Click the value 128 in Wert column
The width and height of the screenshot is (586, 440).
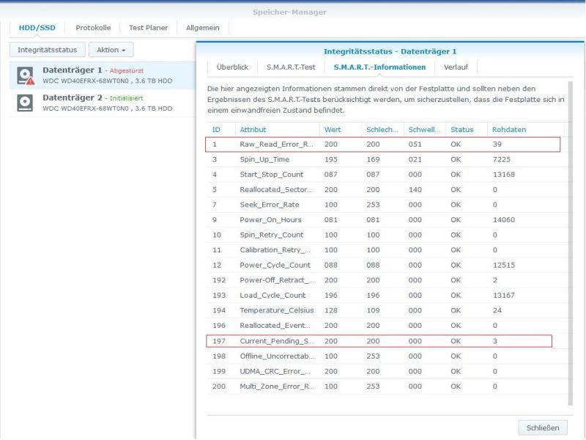pos(331,310)
